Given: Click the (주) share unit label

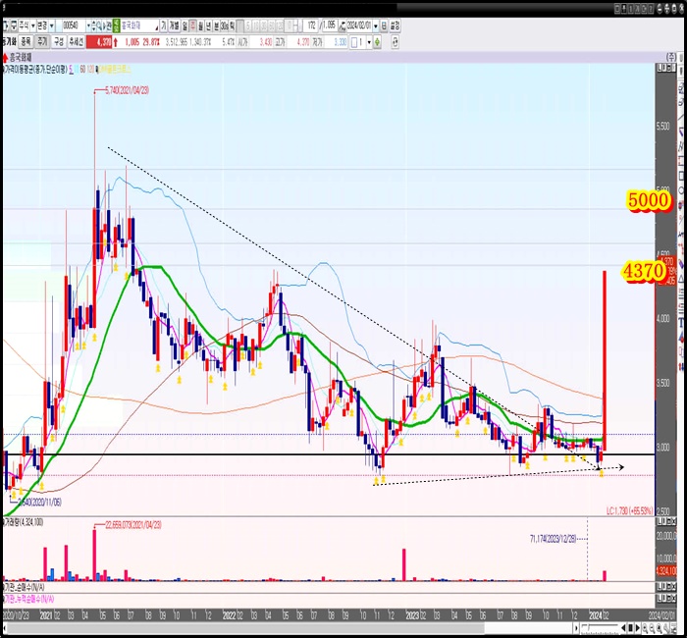Looking at the screenshot, I should [x=670, y=57].
